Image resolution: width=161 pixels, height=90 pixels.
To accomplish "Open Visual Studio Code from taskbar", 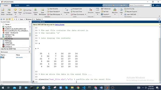I will coord(84,88).
